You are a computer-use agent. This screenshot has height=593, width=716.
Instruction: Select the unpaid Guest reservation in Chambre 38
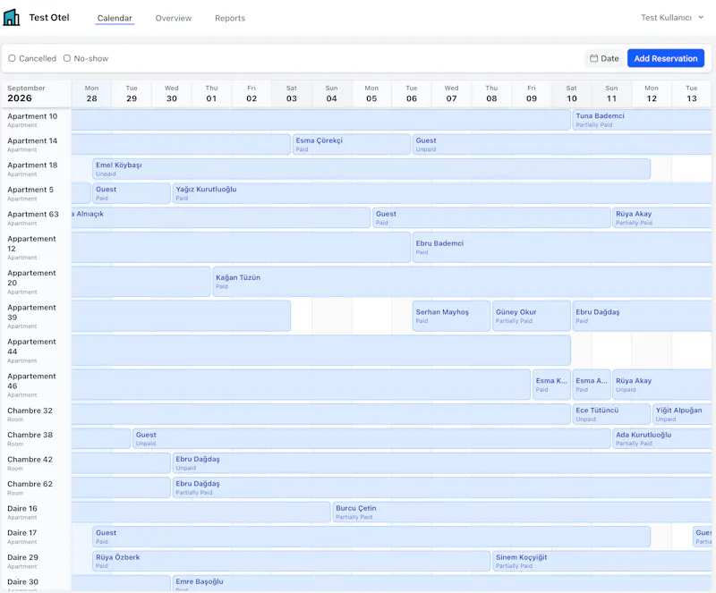(x=371, y=438)
